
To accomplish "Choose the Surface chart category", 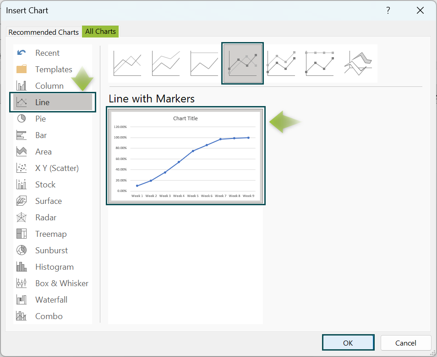I will click(53, 201).
